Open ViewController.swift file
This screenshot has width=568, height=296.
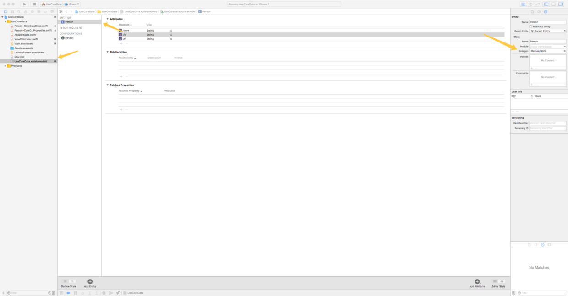pos(26,39)
